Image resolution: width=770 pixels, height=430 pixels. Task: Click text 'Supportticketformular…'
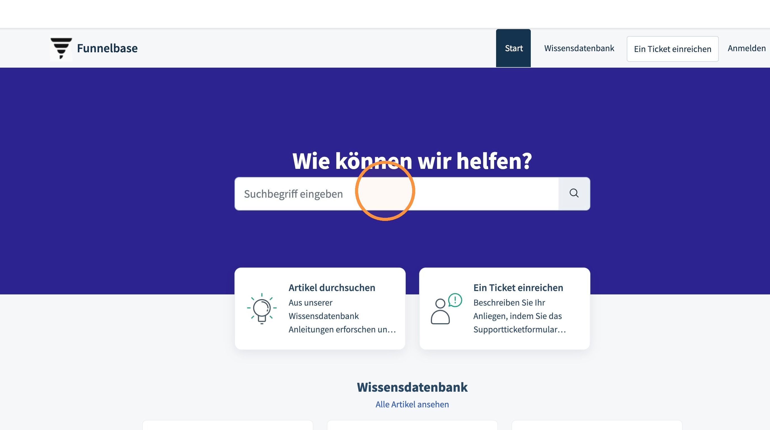pyautogui.click(x=520, y=329)
